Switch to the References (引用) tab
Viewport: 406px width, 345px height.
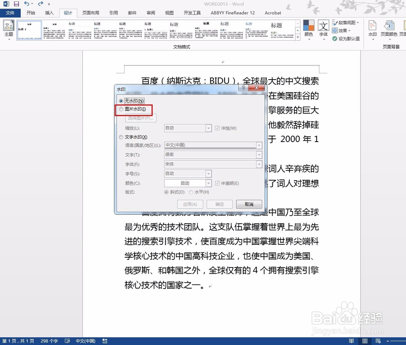(x=113, y=13)
